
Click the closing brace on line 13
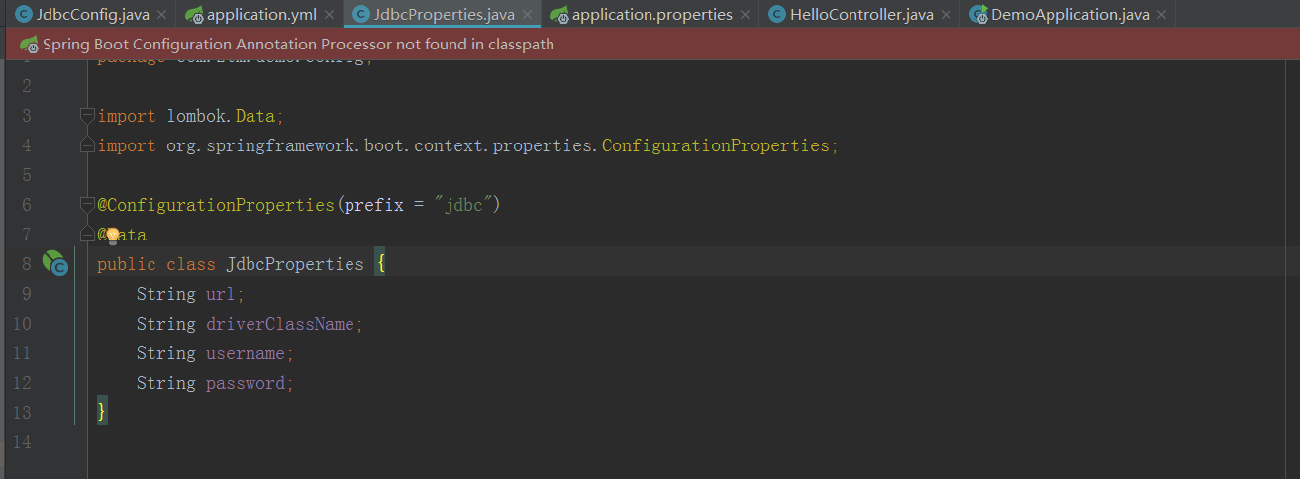(101, 411)
